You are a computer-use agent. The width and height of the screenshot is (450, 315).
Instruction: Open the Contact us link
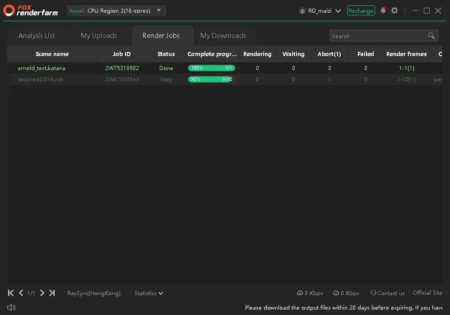click(387, 293)
